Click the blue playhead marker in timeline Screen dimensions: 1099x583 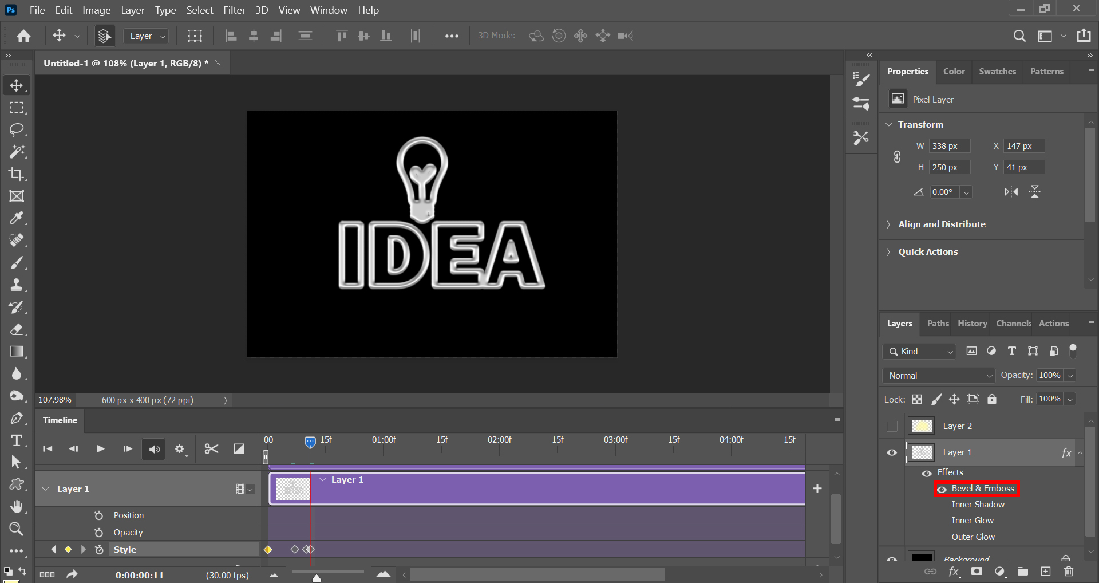310,442
